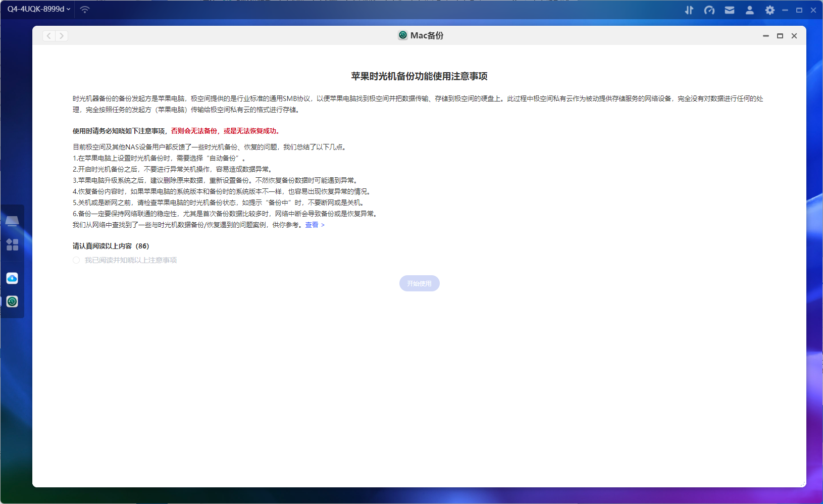Open the speed gauge monitor icon

coord(709,10)
